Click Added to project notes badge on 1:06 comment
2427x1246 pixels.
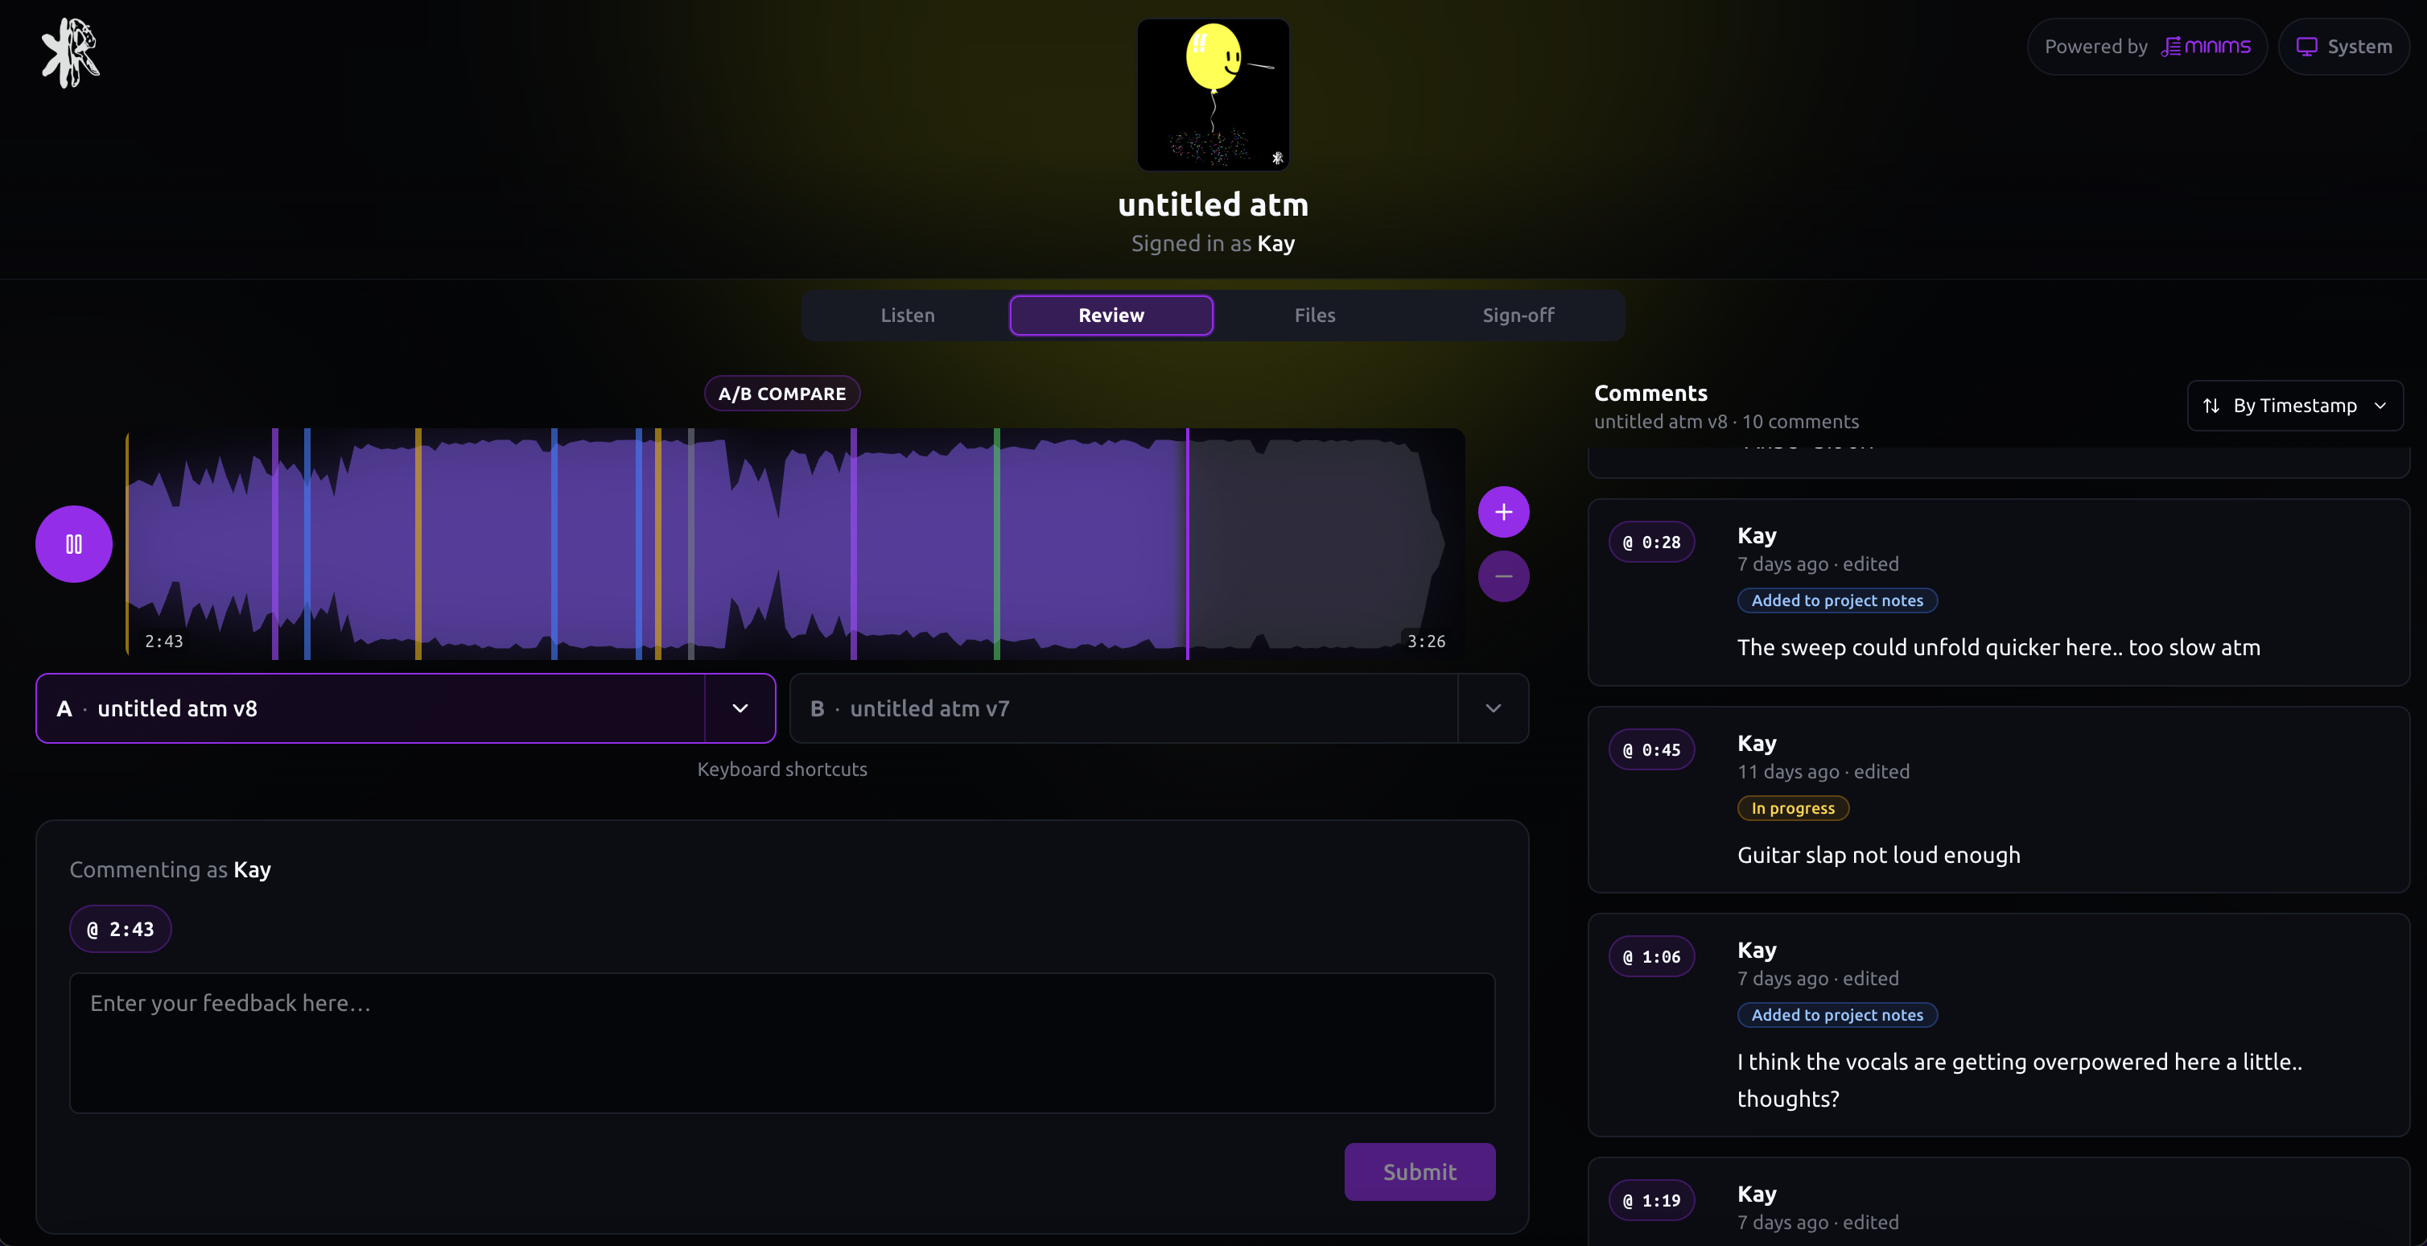(x=1837, y=1015)
